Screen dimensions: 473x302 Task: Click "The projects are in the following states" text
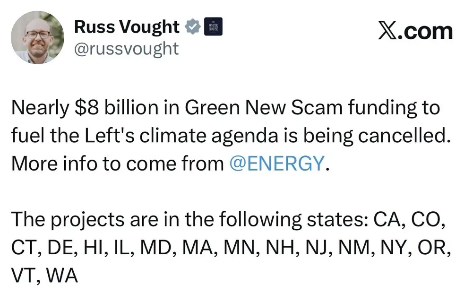click(x=189, y=219)
